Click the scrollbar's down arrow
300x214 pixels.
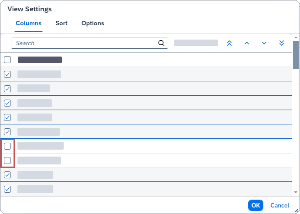(x=296, y=192)
